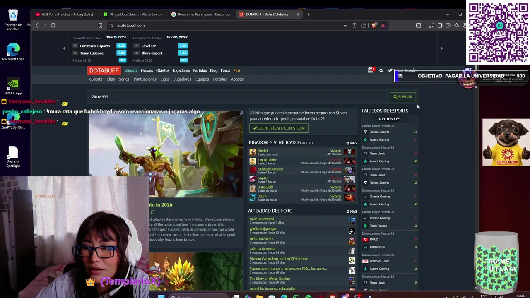Viewport: 530px width, 298px height.
Task: Open the Blog menu item
Action: (x=214, y=70)
